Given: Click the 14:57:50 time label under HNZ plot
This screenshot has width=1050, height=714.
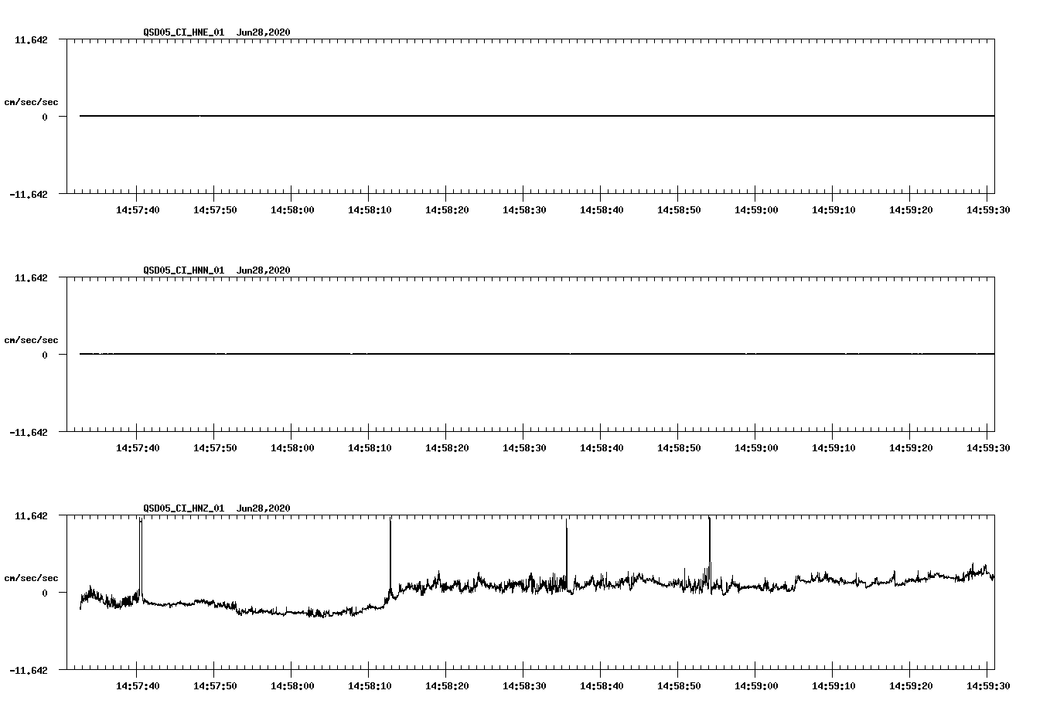Looking at the screenshot, I should coord(215,685).
